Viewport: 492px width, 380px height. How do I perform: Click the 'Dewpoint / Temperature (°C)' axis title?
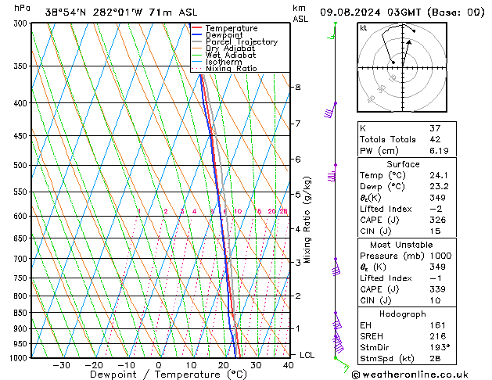168,375
